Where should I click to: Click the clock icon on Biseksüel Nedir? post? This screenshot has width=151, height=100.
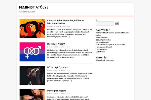48,47
